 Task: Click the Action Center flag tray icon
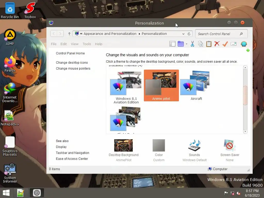pyautogui.click(x=226, y=193)
